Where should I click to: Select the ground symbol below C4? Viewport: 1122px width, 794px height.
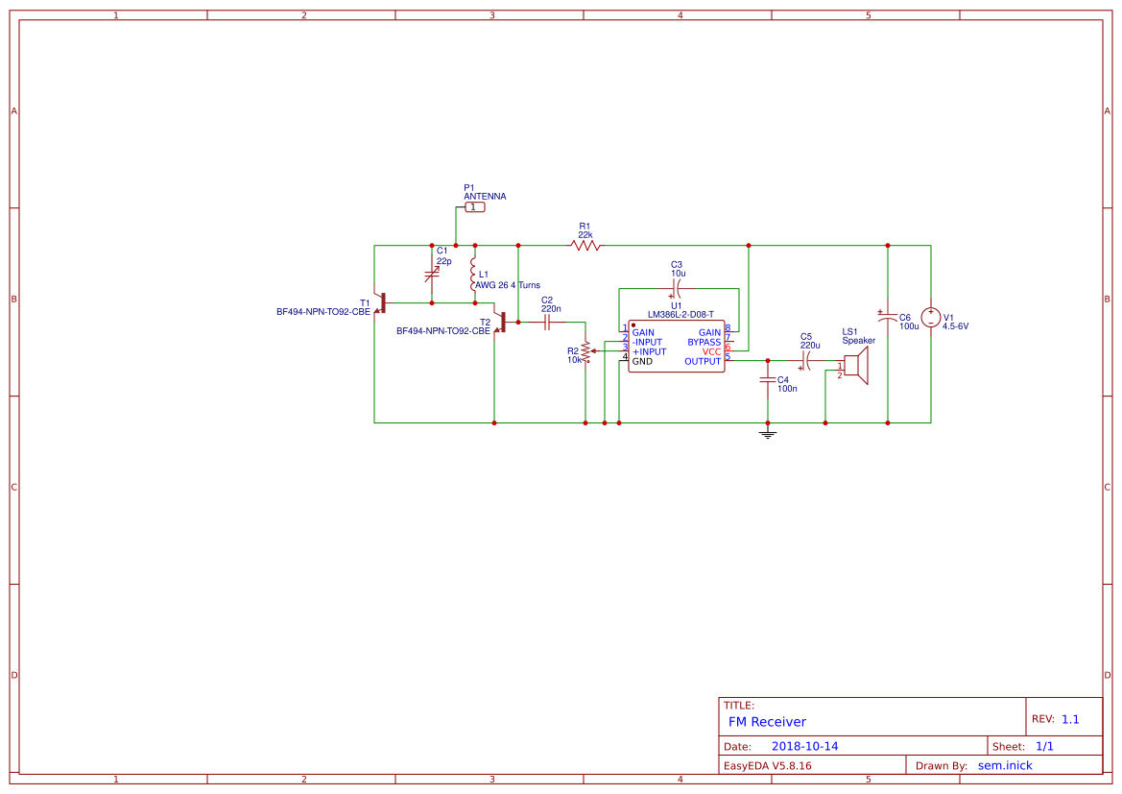(x=767, y=434)
